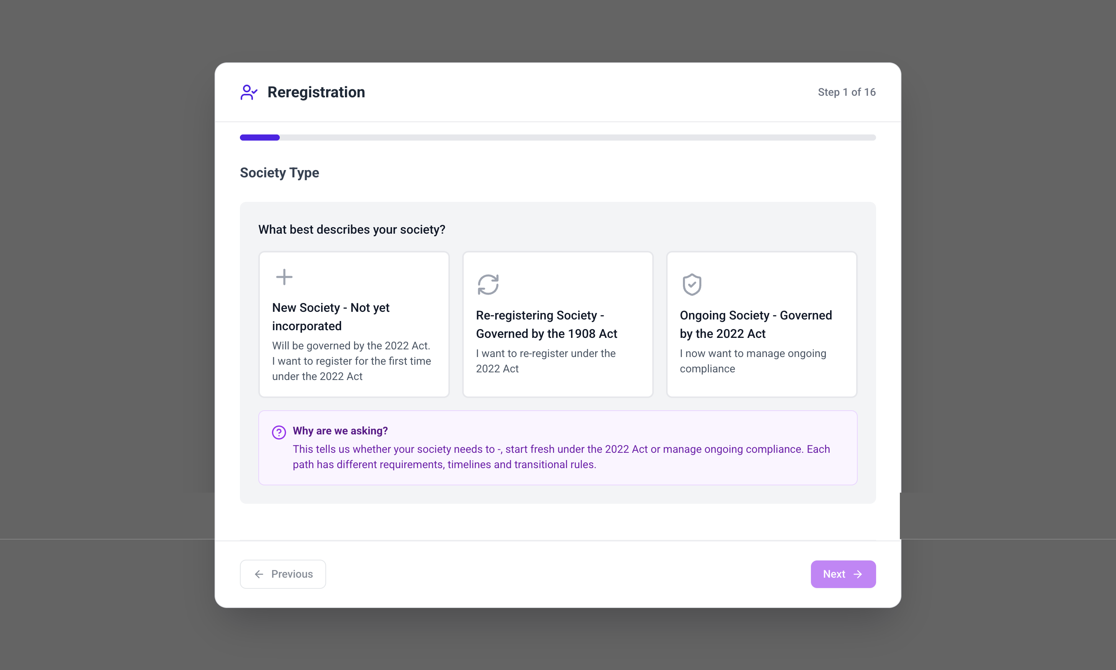Click the "Society Type" section heading
This screenshot has width=1116, height=670.
coord(279,172)
